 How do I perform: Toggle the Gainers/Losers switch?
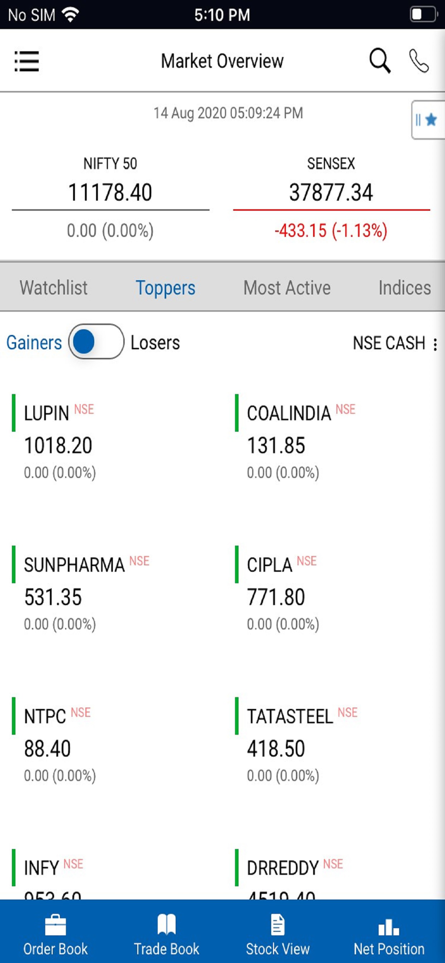[96, 342]
